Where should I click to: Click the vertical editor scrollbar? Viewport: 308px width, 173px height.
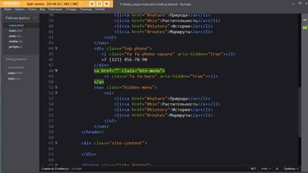click(x=299, y=112)
